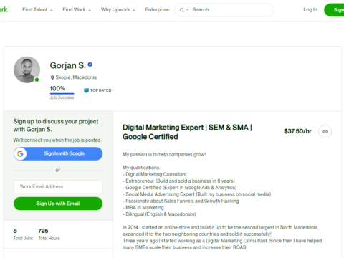Click the green online status dot
Viewport: 344px width, 258px height.
tap(37, 80)
